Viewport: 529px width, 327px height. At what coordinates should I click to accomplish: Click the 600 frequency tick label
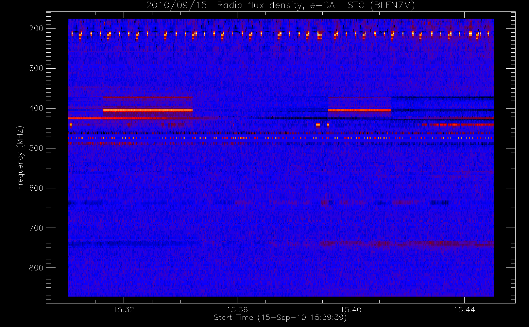pos(36,188)
